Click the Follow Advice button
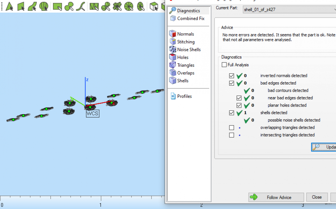This screenshot has height=209, width=336. point(276,197)
